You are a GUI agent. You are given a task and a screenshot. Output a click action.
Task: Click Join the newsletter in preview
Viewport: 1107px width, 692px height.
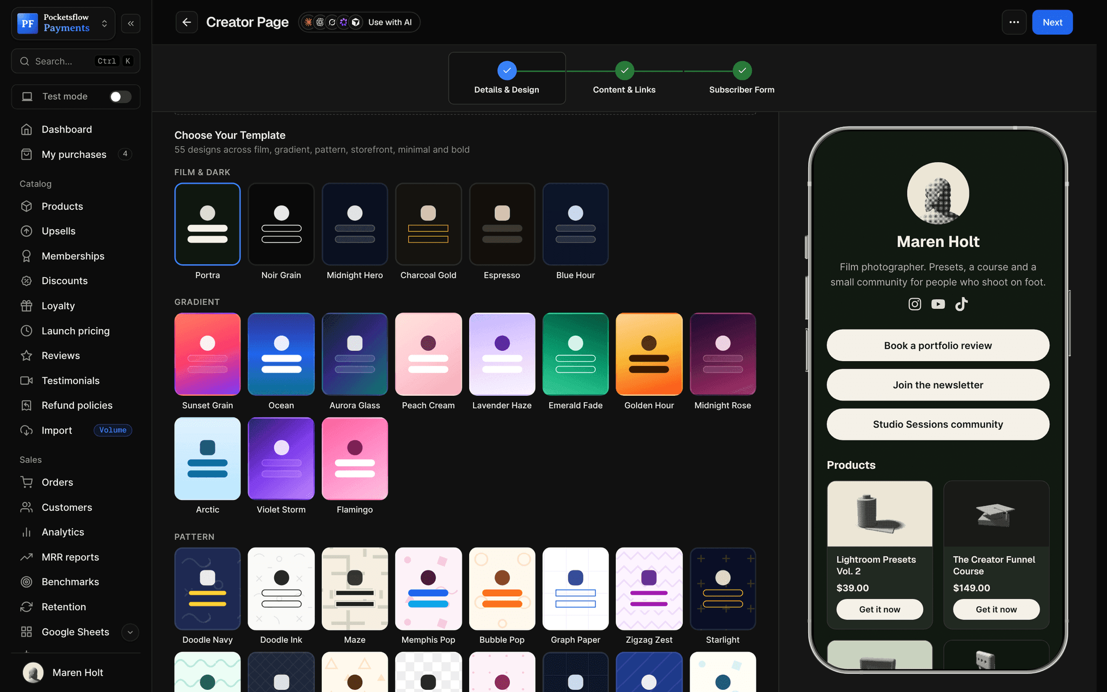[x=938, y=385]
